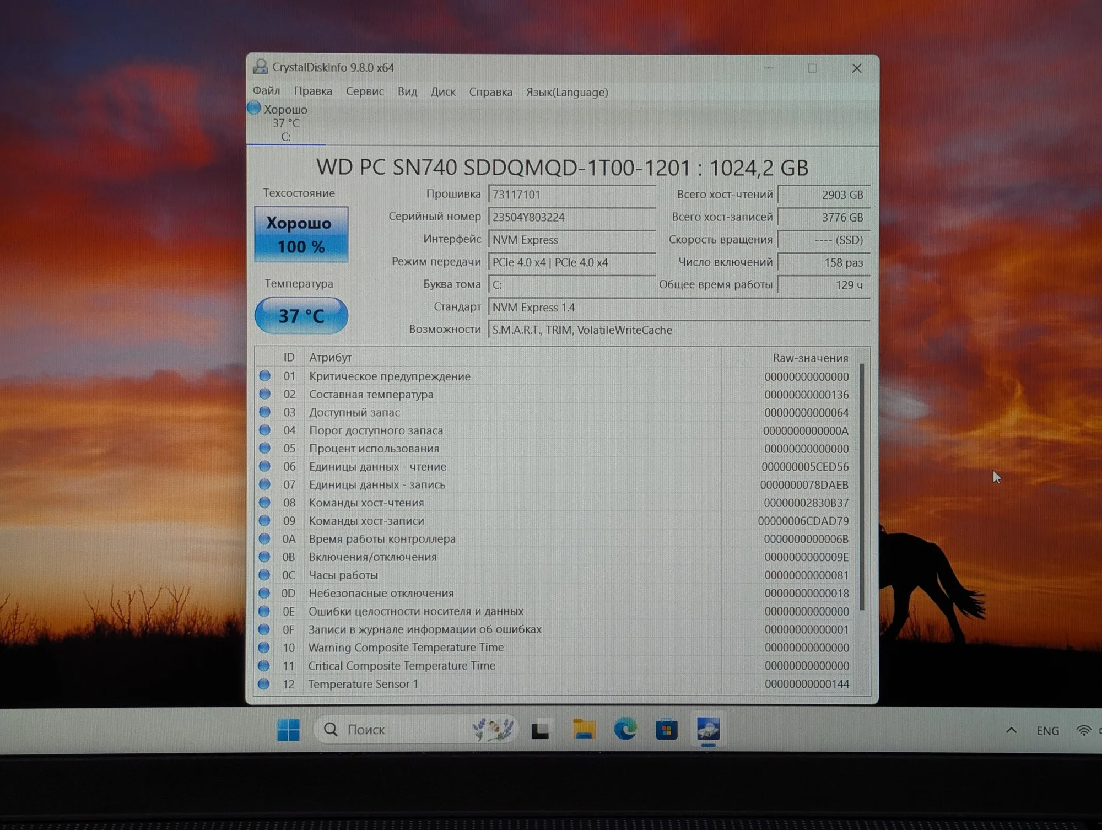1102x830 pixels.
Task: Click the status dot for Составная температура row
Action: [x=265, y=394]
